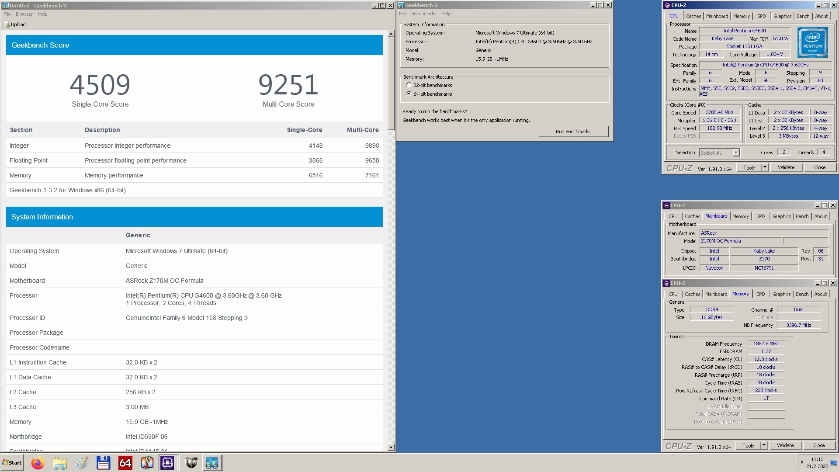This screenshot has width=839, height=472.
Task: Launch Firefox from the taskbar
Action: click(38, 463)
